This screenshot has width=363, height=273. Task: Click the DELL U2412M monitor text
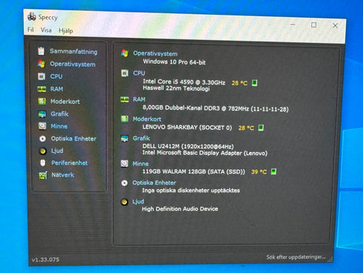(x=188, y=146)
